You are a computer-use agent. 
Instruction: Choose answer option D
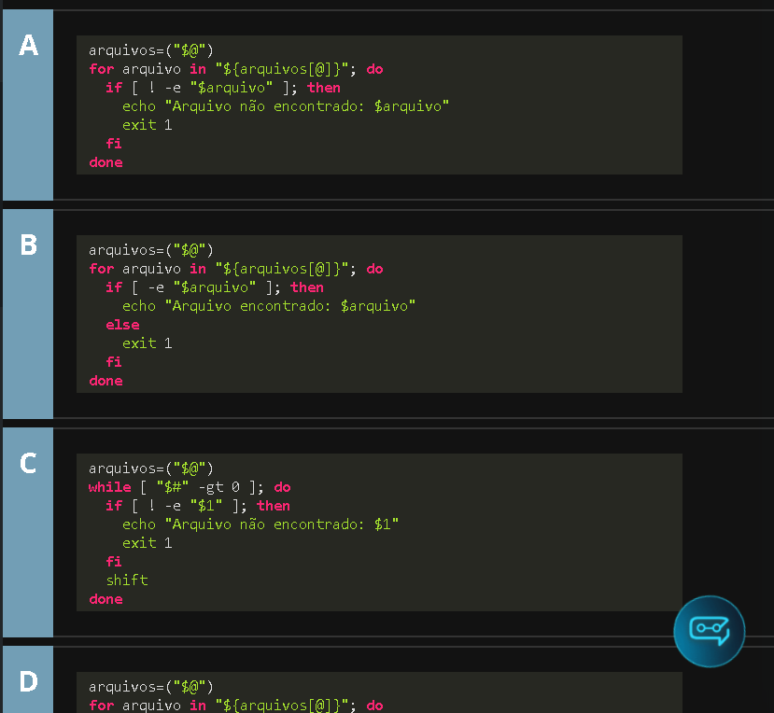click(x=28, y=679)
